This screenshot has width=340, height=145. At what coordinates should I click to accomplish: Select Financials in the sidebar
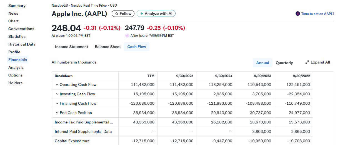pos(18,60)
